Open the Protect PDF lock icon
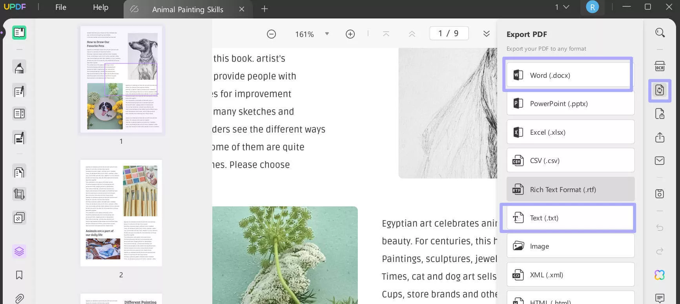 point(660,114)
